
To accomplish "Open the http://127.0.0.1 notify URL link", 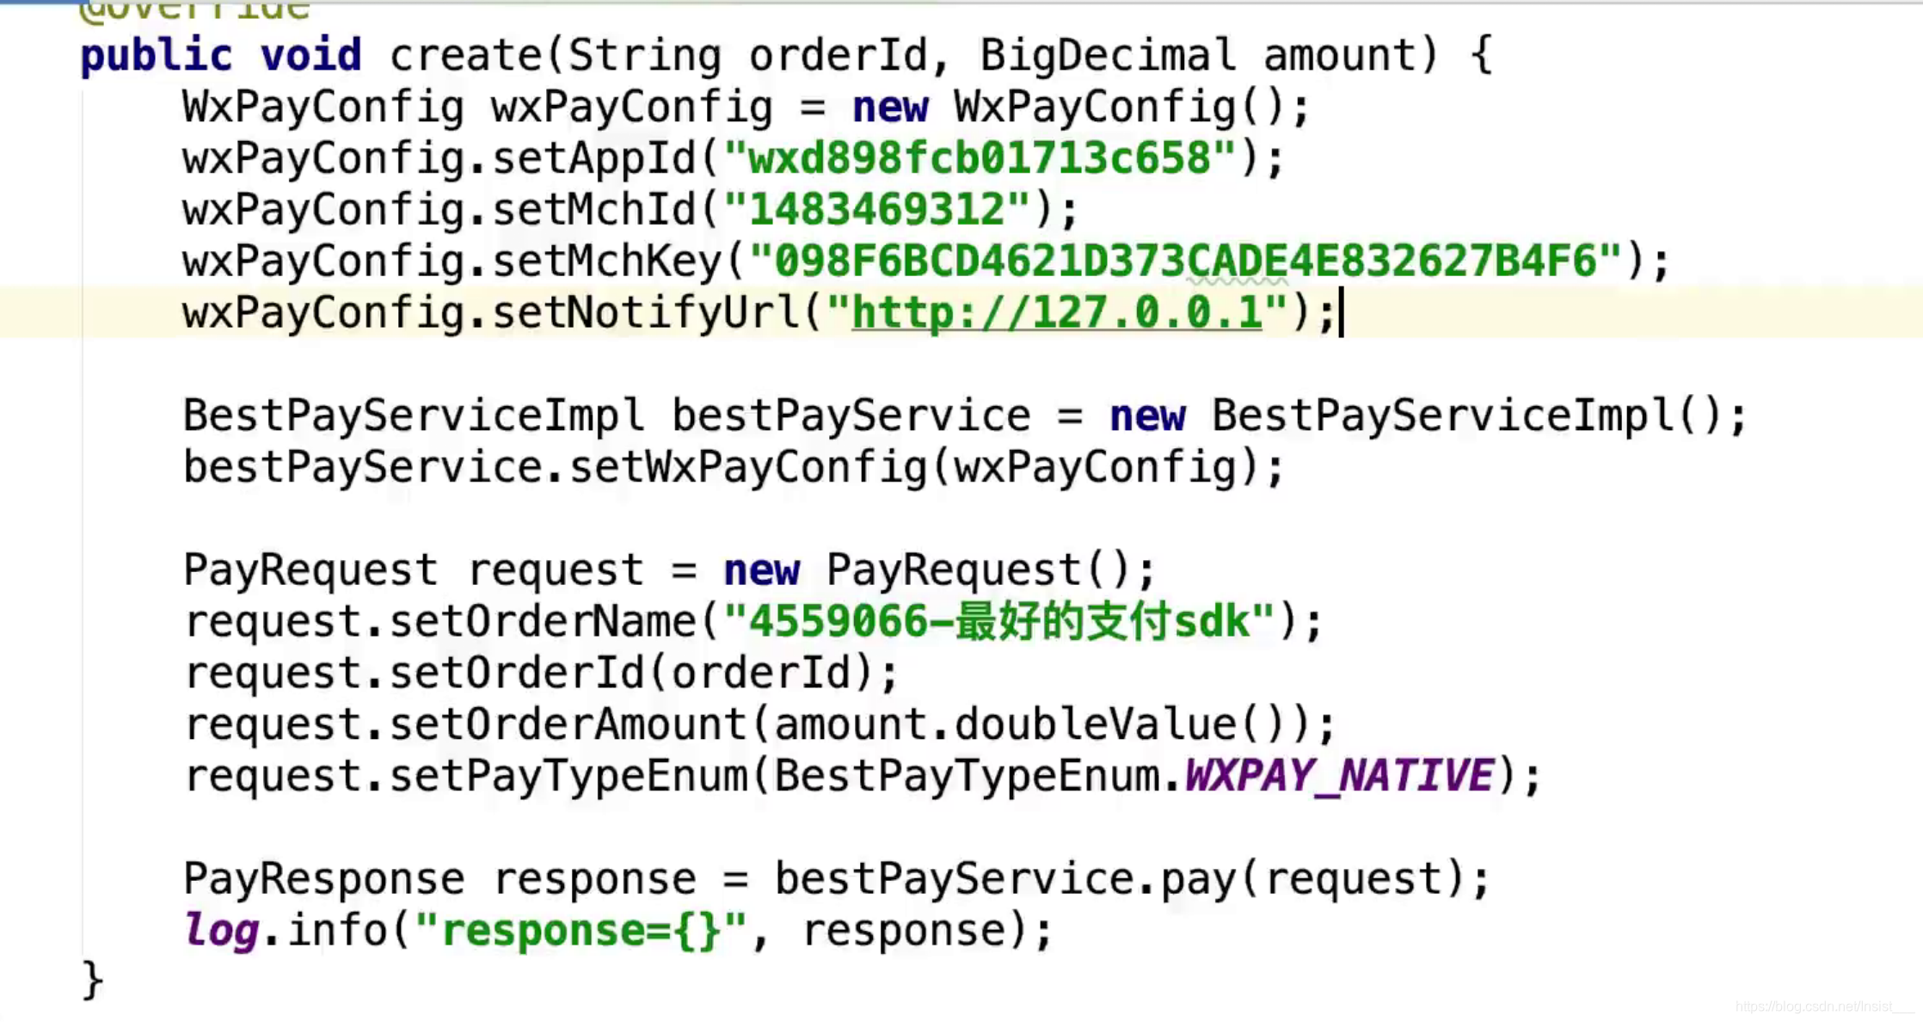I will (1057, 313).
